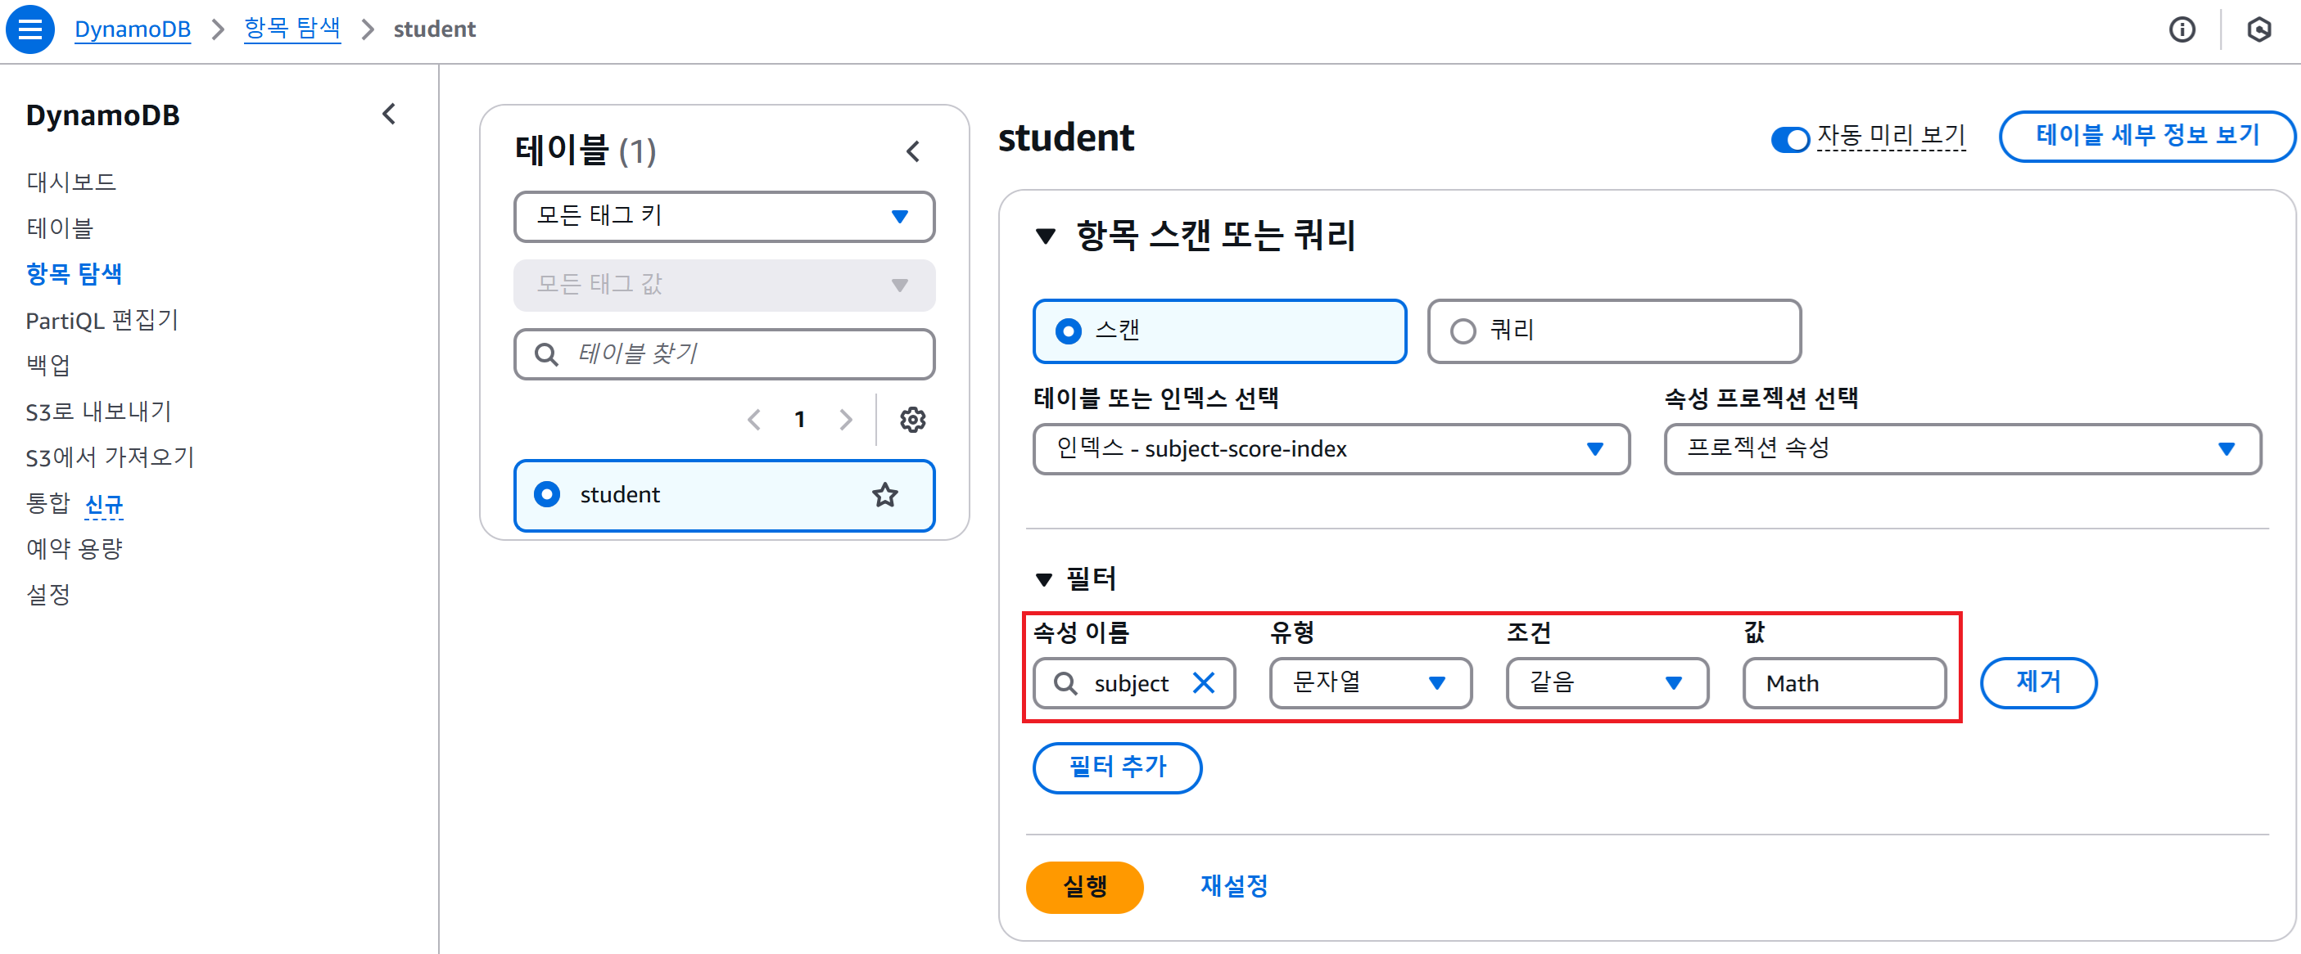The image size is (2301, 954).
Task: Click the hexagon icon at top right
Action: click(2259, 29)
